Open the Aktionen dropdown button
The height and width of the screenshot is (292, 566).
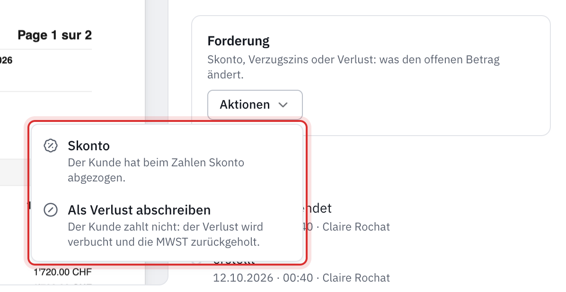pos(255,105)
